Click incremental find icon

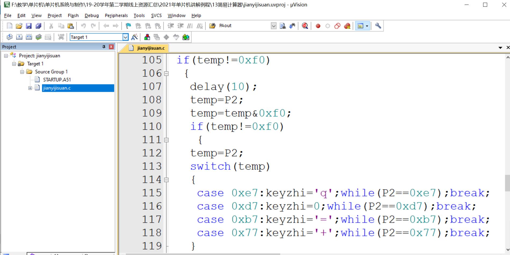click(292, 26)
